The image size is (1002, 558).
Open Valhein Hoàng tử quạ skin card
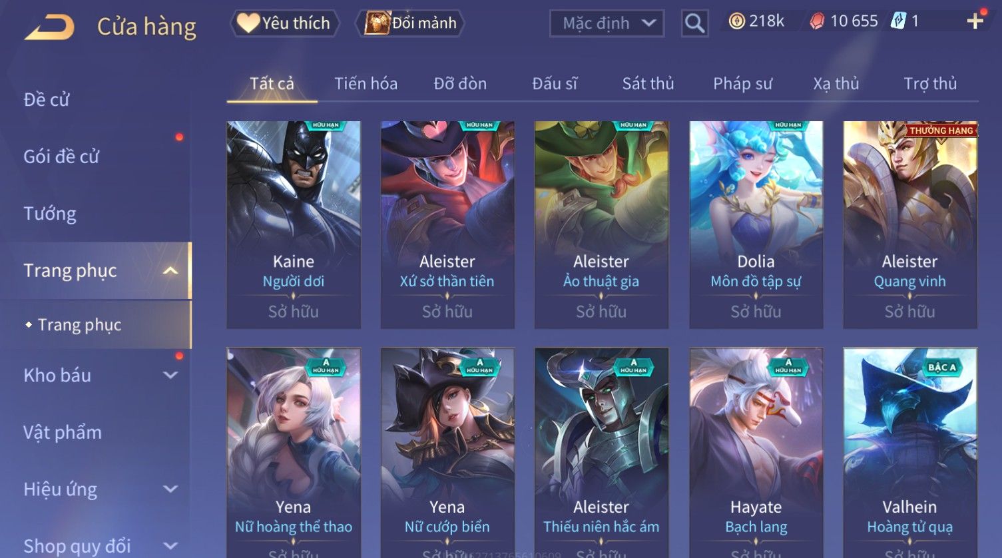point(910,453)
